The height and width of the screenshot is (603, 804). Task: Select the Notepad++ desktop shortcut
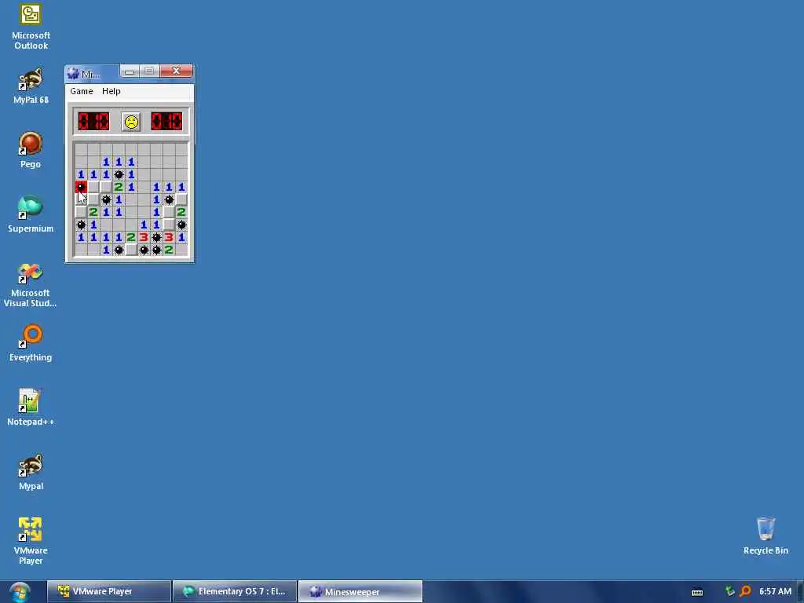click(x=31, y=407)
